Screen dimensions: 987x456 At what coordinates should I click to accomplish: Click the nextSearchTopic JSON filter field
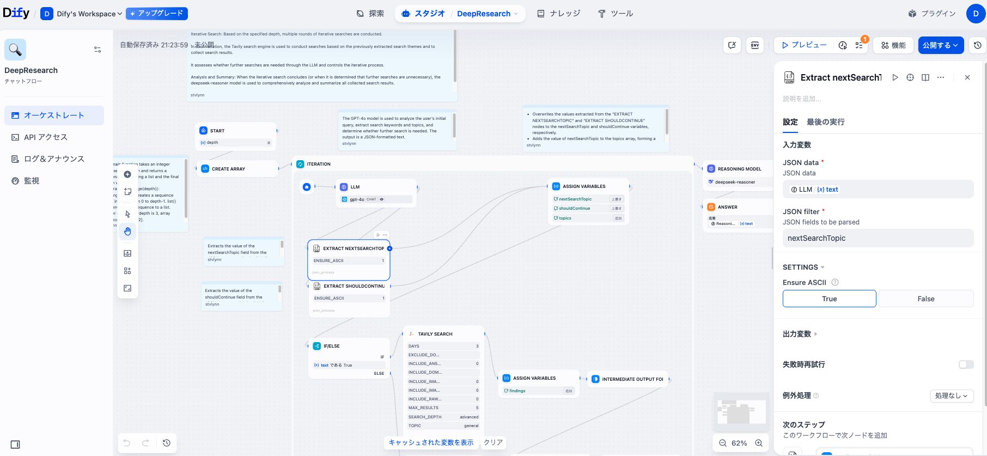click(x=878, y=238)
